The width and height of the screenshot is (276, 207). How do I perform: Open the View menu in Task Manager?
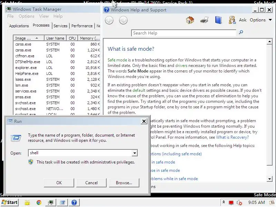pos(44,16)
